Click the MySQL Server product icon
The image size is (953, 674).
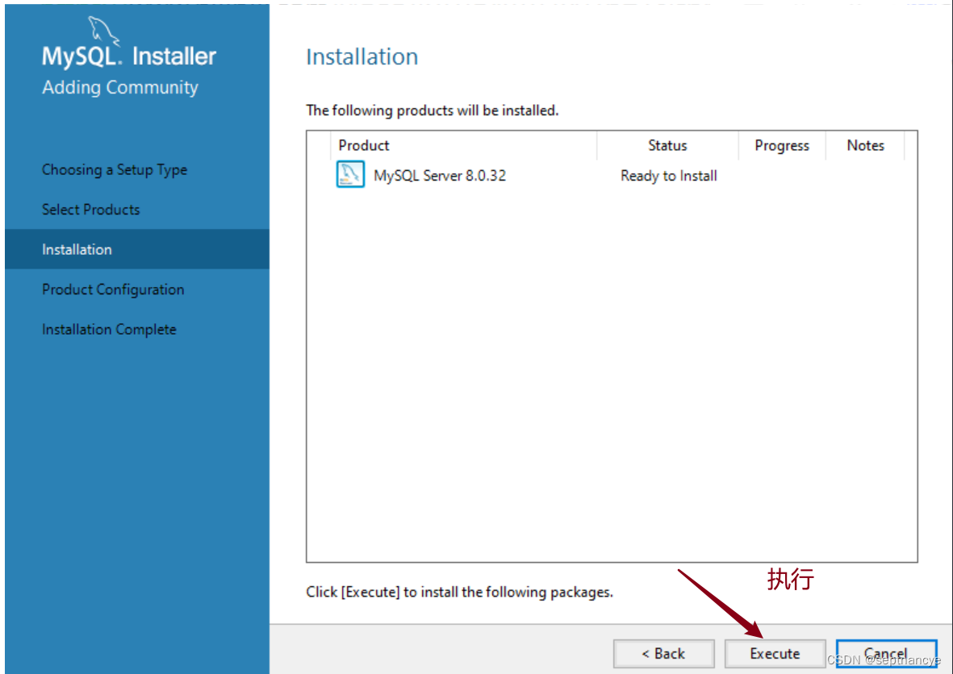pyautogui.click(x=350, y=174)
